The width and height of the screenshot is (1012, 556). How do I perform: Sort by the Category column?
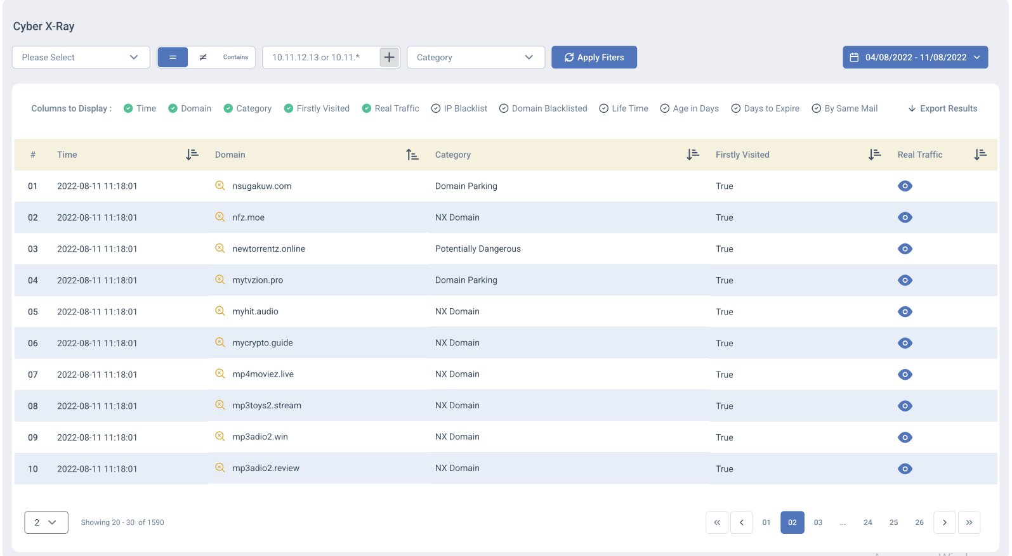coord(693,155)
